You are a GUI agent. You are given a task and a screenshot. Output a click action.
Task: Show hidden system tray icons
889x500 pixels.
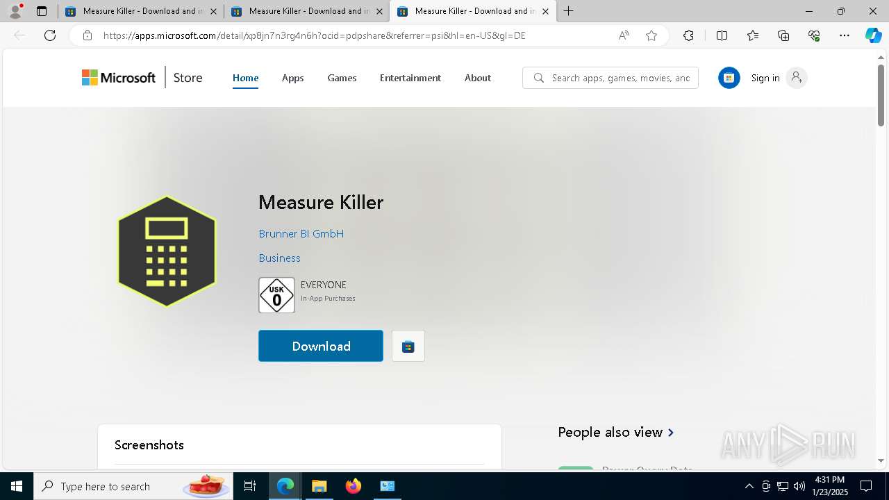749,486
